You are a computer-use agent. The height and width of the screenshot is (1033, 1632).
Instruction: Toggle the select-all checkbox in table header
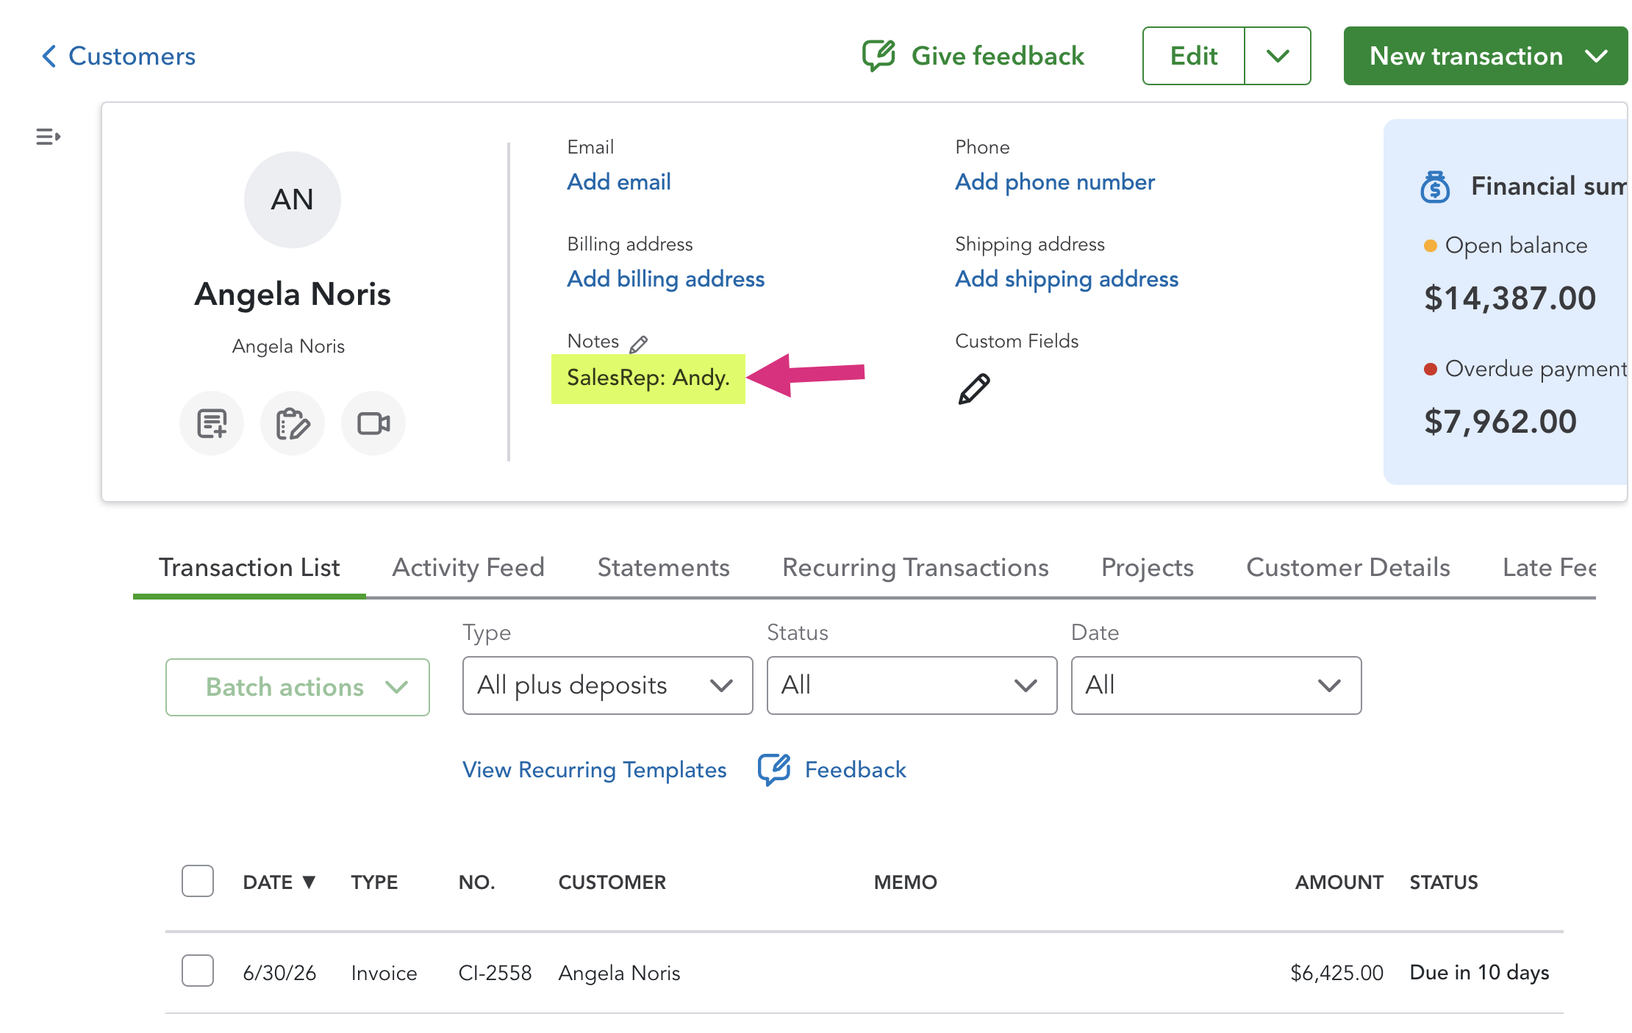point(198,881)
